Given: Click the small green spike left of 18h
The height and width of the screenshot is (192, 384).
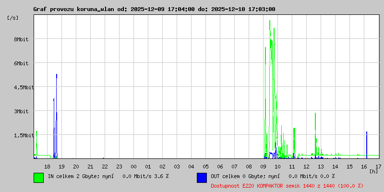Looking at the screenshot, I should [36, 143].
